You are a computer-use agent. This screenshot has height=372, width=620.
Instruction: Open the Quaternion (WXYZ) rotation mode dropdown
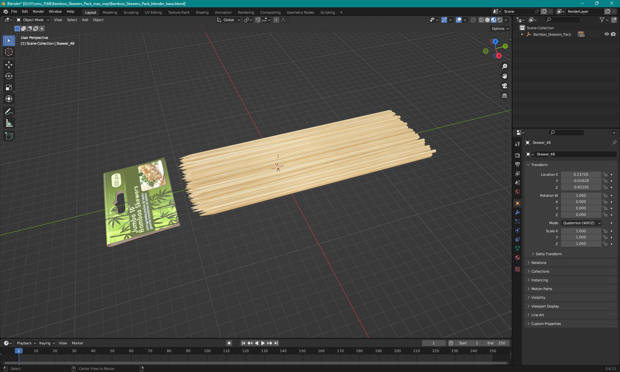581,223
